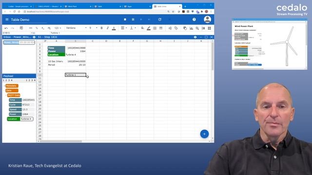Select the Cycle payload item
312x175 pixels.
click(x=22, y=105)
